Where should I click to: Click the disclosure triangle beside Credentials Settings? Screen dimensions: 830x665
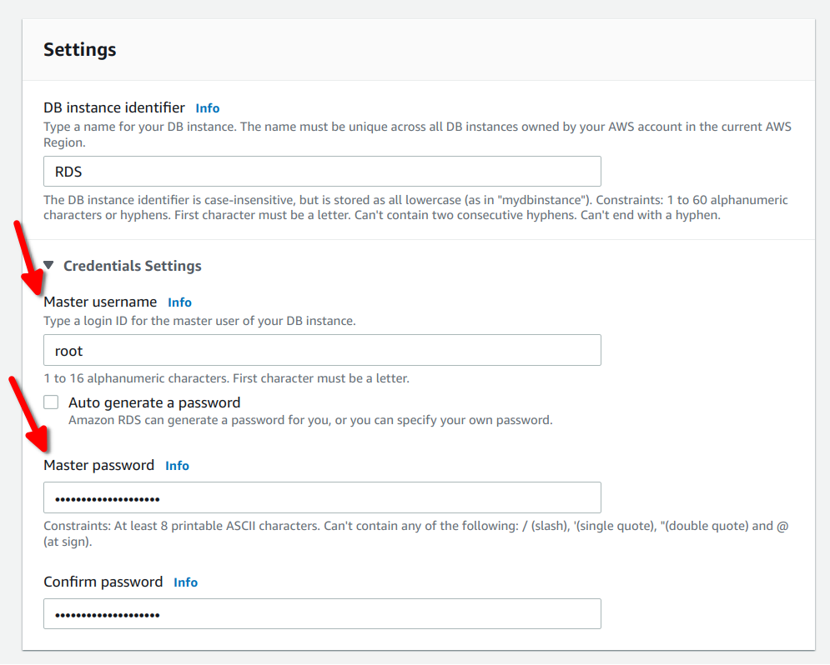pyautogui.click(x=49, y=265)
